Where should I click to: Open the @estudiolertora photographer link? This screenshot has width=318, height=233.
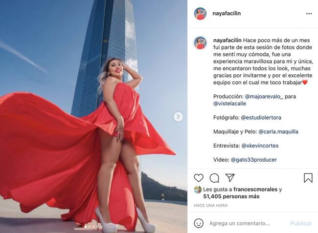(x=261, y=117)
